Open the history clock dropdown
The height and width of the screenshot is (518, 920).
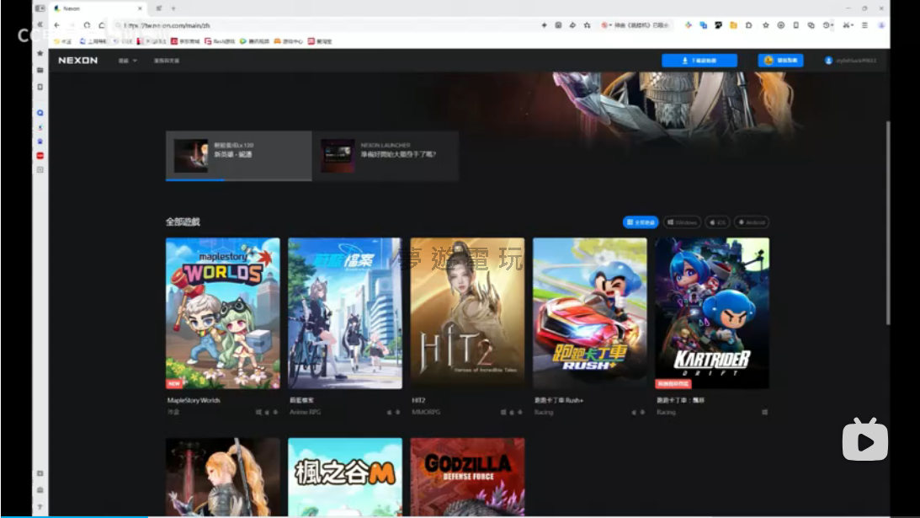tap(828, 25)
